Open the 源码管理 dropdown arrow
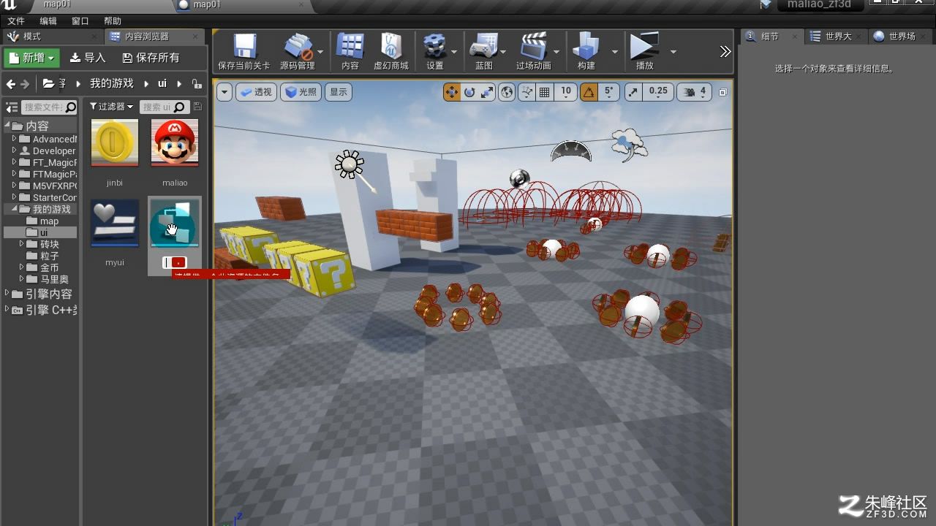Image resolution: width=936 pixels, height=526 pixels. (320, 52)
